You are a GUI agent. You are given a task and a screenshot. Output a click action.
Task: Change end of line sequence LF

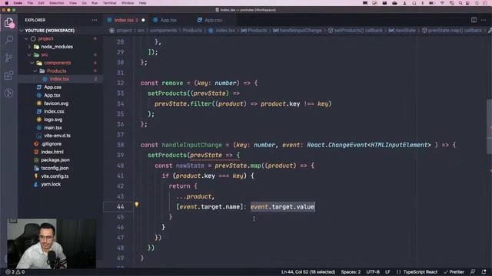pos(387,272)
